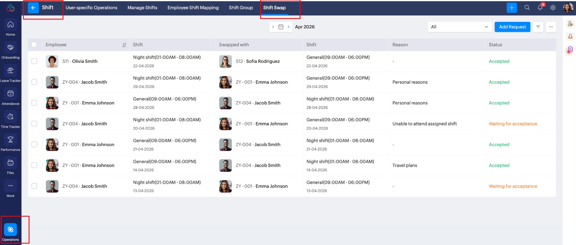Open the three-dot more options menu
The image size is (576, 245).
point(551,27)
